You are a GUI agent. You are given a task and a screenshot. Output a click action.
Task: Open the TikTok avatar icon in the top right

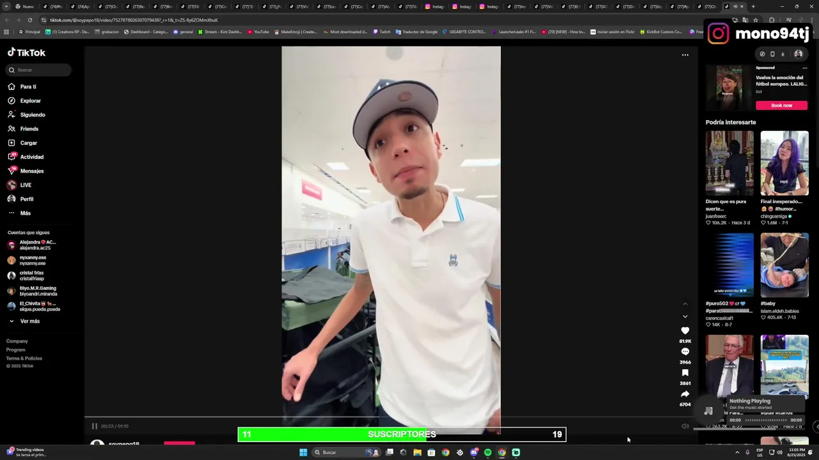coord(798,54)
